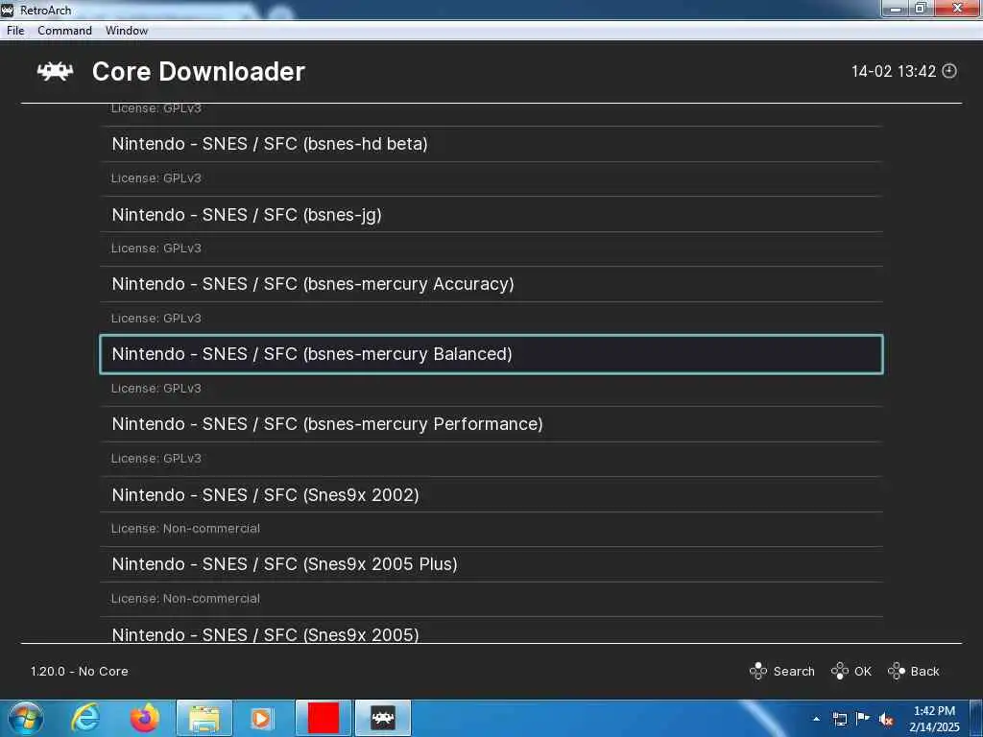Viewport: 983px width, 737px height.
Task: Select the highlighted bsnes-mercury Balanced core
Action: click(x=491, y=354)
